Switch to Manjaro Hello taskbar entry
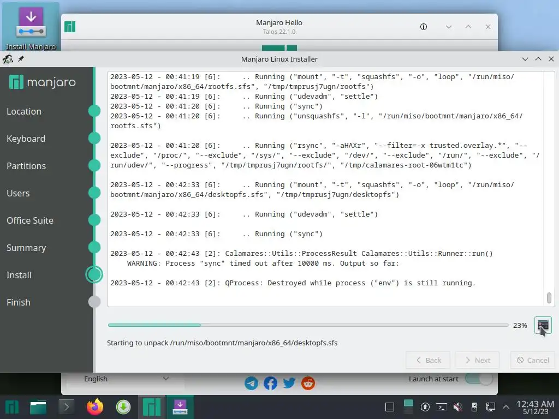The height and width of the screenshot is (419, 559). (x=152, y=407)
